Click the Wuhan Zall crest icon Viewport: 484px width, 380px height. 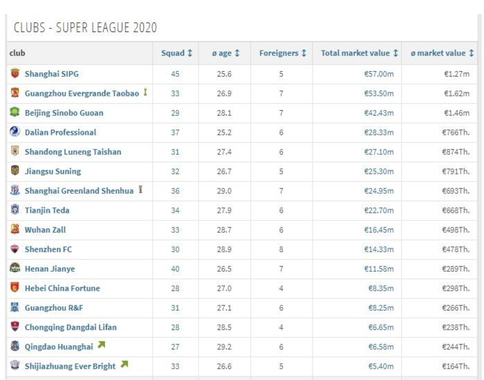tap(15, 229)
